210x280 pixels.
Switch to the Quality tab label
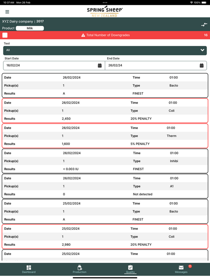point(131,272)
